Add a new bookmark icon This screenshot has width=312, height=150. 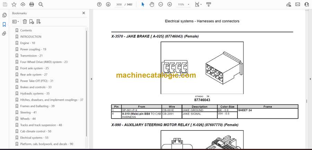pos(32,22)
